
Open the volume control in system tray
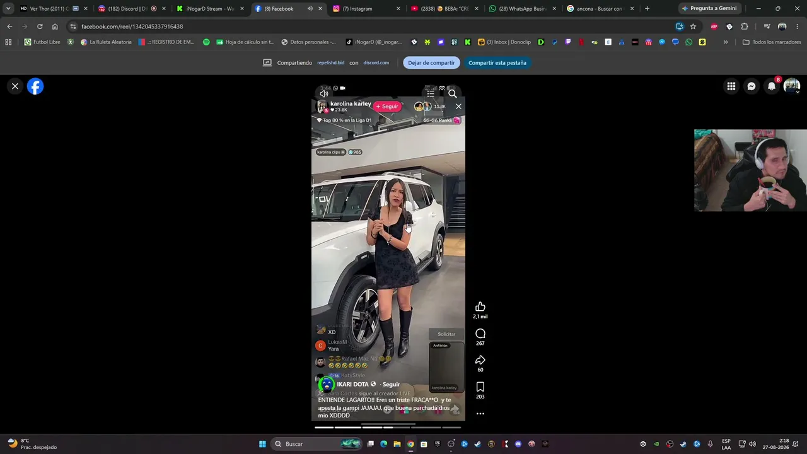(752, 444)
